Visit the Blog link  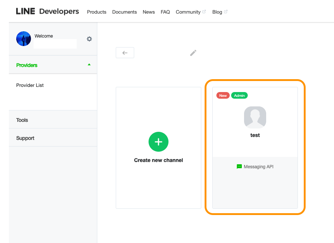(217, 12)
